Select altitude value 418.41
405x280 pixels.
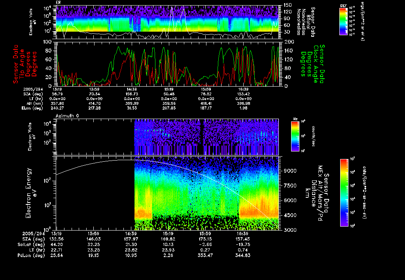(x=206, y=103)
